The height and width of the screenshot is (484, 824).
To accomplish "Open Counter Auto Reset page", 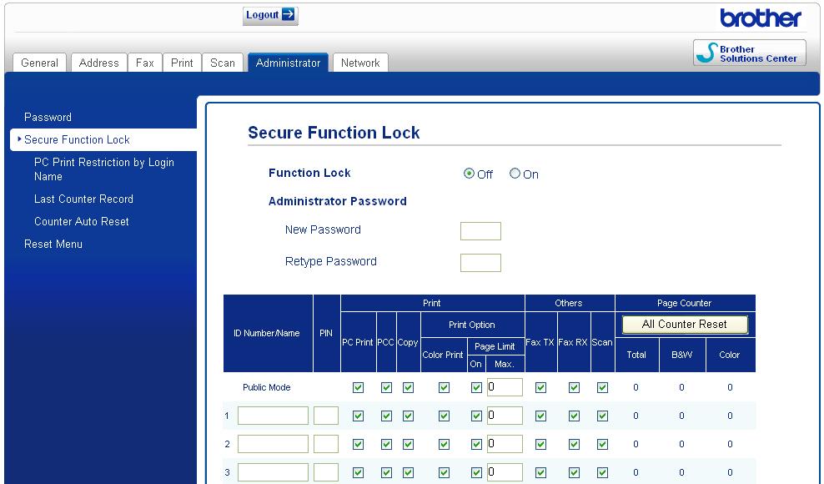I will pyautogui.click(x=82, y=221).
